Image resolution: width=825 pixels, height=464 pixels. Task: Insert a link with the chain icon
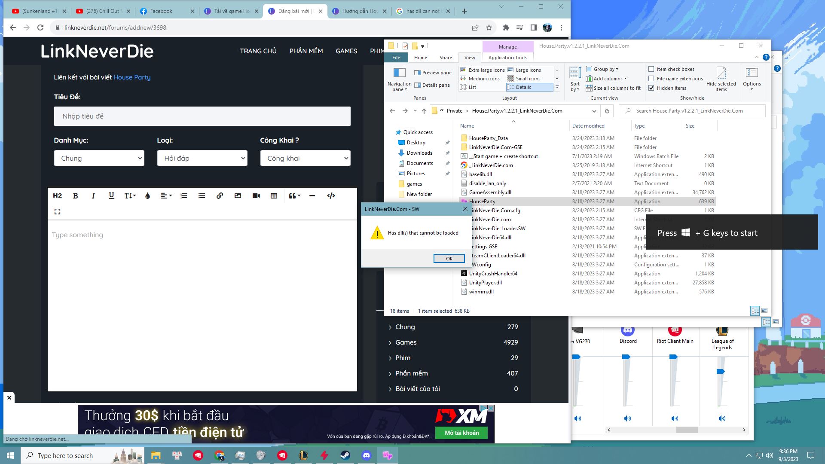point(220,196)
